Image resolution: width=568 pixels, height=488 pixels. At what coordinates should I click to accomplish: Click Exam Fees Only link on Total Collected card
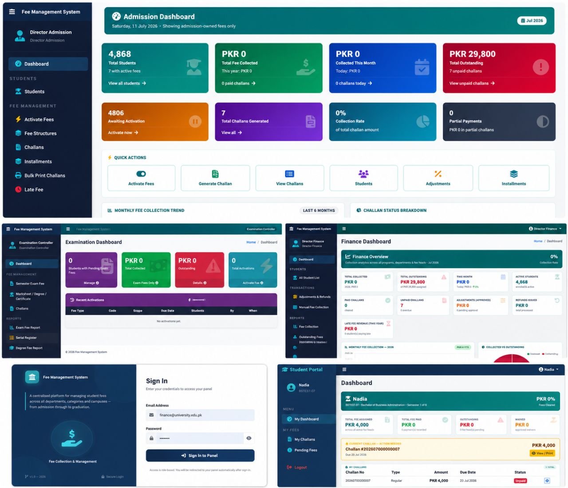(x=146, y=283)
